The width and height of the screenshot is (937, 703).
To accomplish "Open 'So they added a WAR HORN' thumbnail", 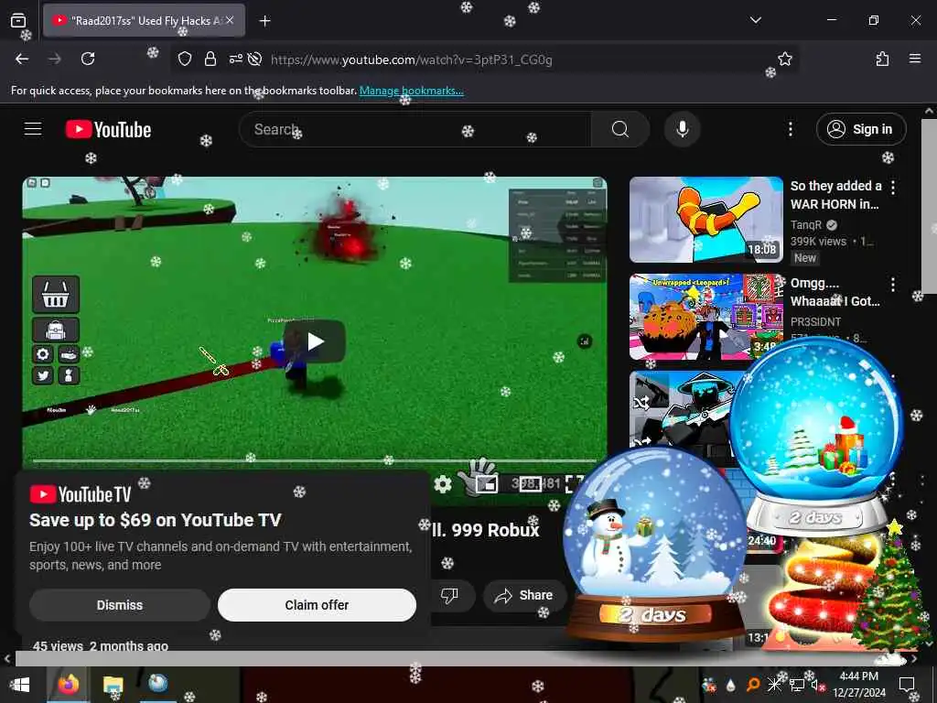I will point(706,220).
